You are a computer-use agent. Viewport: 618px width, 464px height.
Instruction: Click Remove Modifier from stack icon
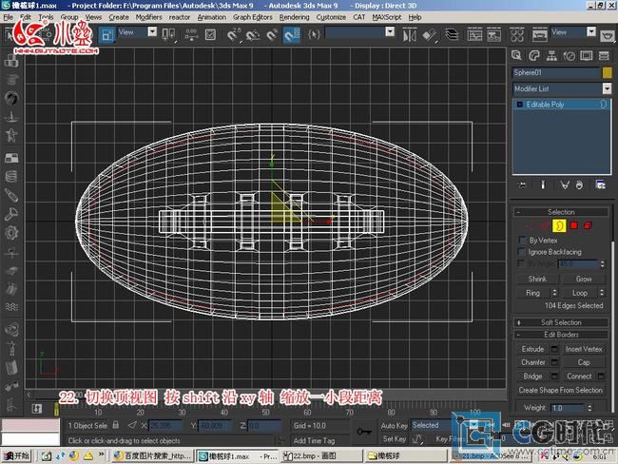(x=579, y=184)
